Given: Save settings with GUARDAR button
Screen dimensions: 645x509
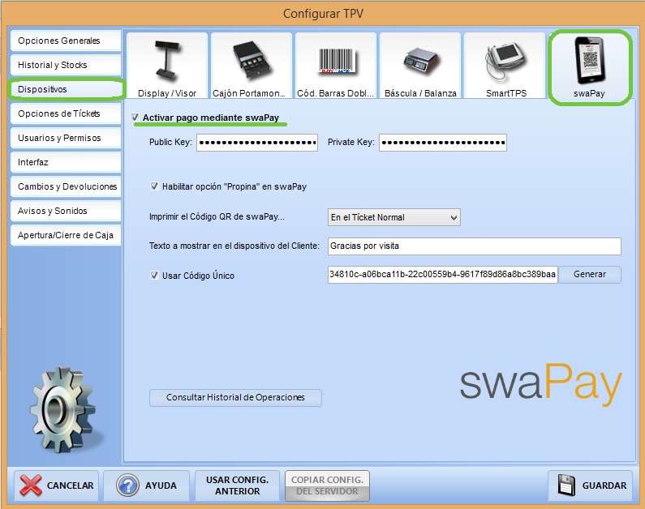Looking at the screenshot, I should (x=591, y=485).
